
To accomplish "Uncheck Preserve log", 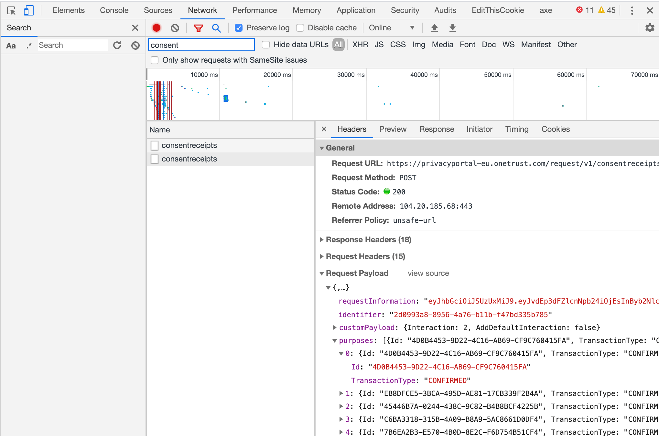I will 239,28.
